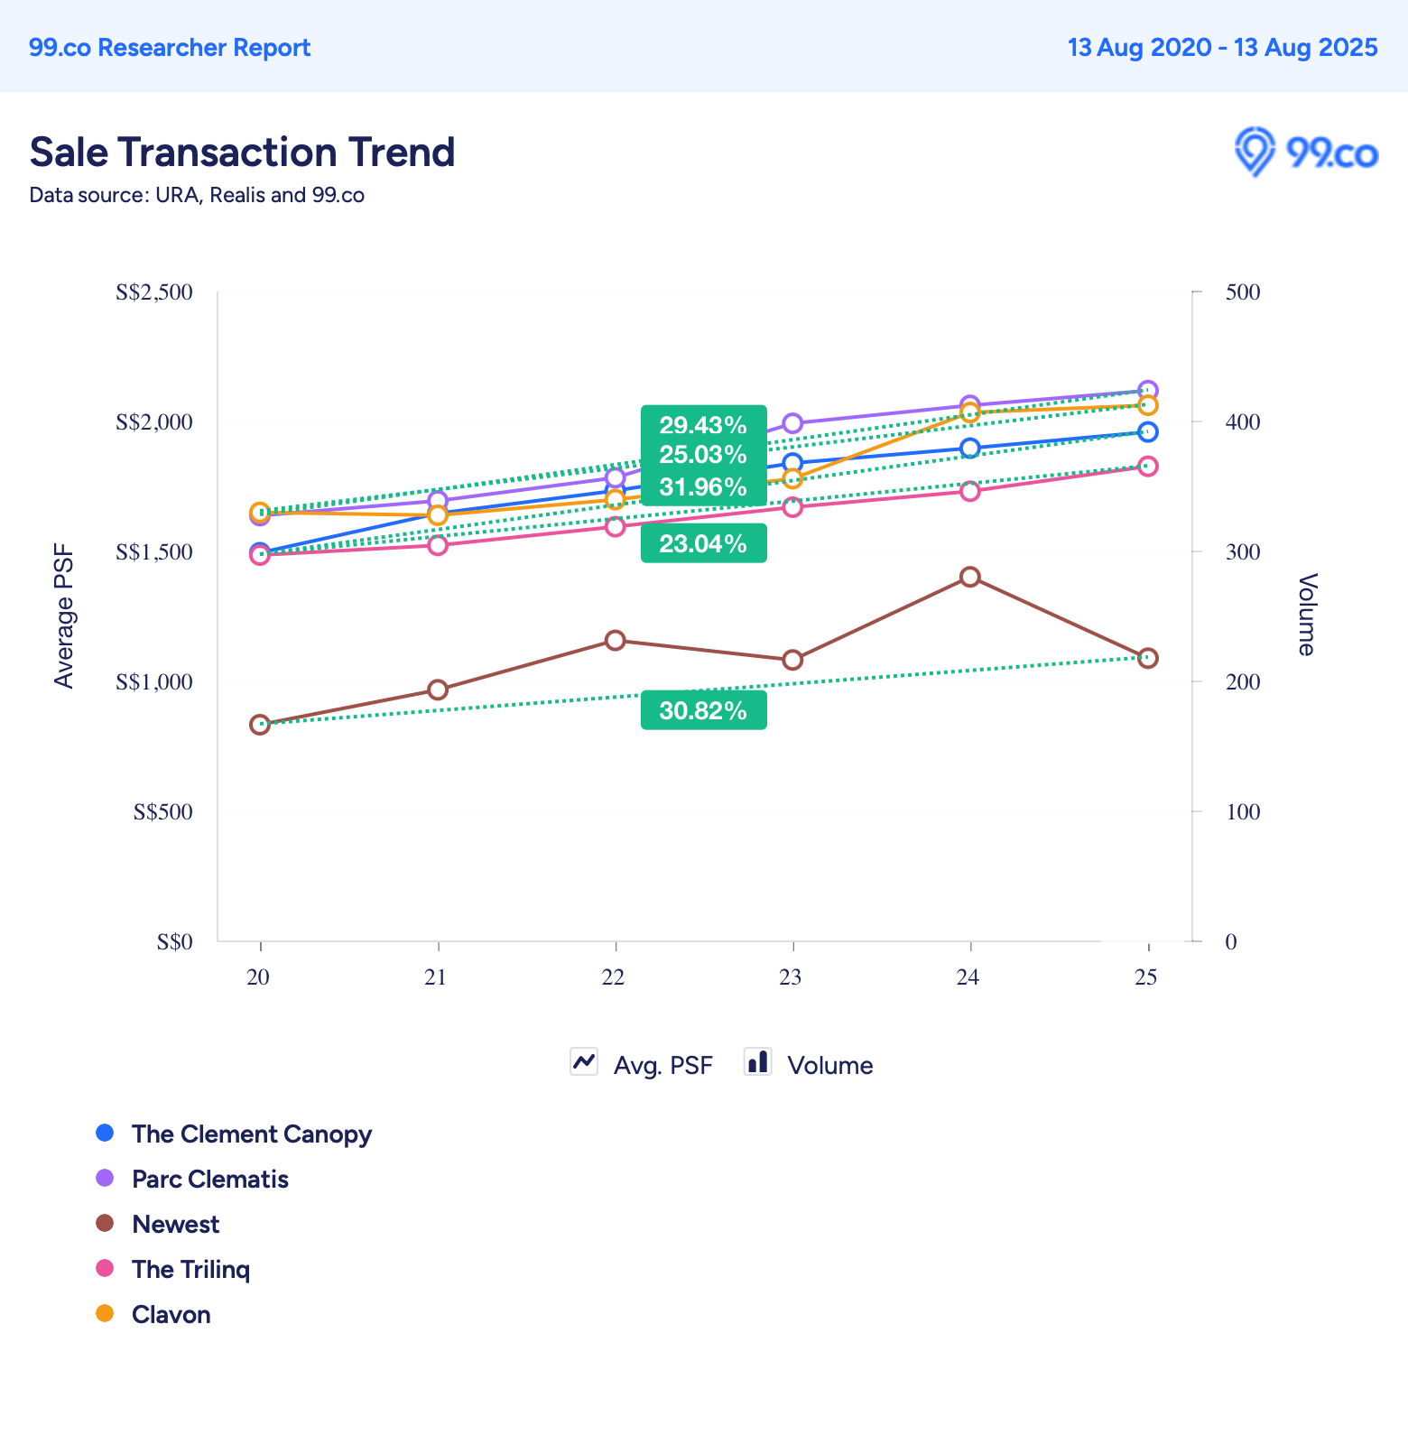Screen dimensions: 1408x1444
Task: Click the x-axis label 22
Action: click(614, 977)
